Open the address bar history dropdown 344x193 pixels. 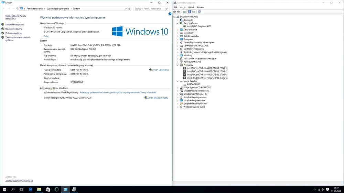coord(126,9)
